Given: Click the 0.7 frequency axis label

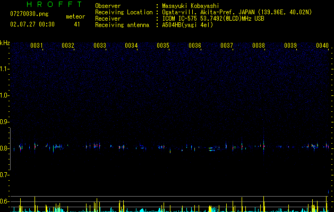Looking at the screenshot, I should 5,175.
